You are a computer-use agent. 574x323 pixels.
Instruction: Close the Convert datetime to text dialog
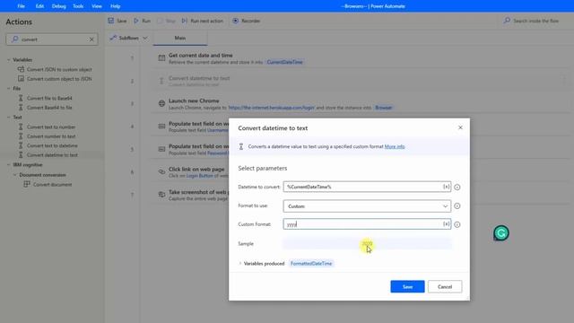(x=460, y=127)
